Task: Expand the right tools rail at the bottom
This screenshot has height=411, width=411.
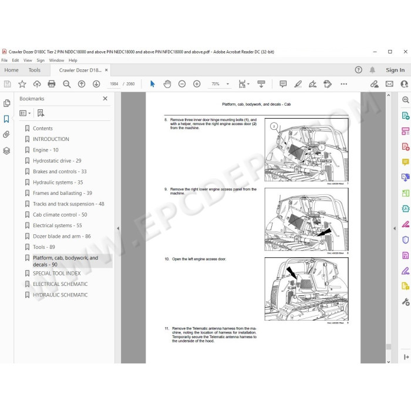Action: tap(406, 357)
